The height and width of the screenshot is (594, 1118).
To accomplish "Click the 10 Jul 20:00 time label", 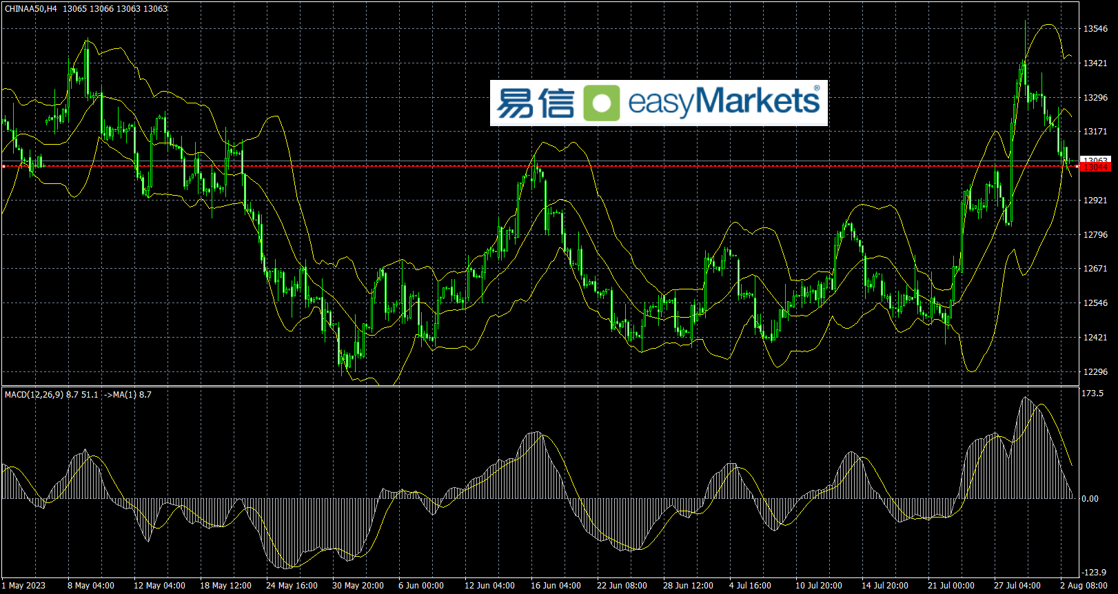I will coord(819,586).
